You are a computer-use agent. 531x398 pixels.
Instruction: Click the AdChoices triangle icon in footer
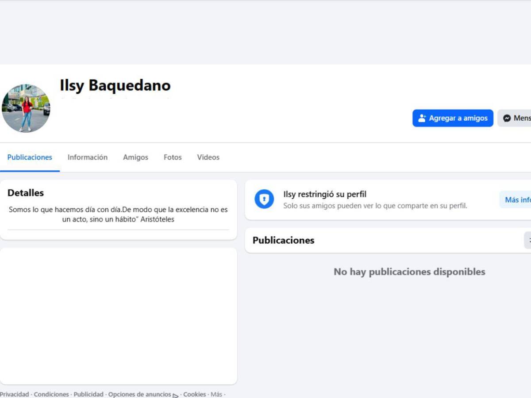pyautogui.click(x=176, y=395)
